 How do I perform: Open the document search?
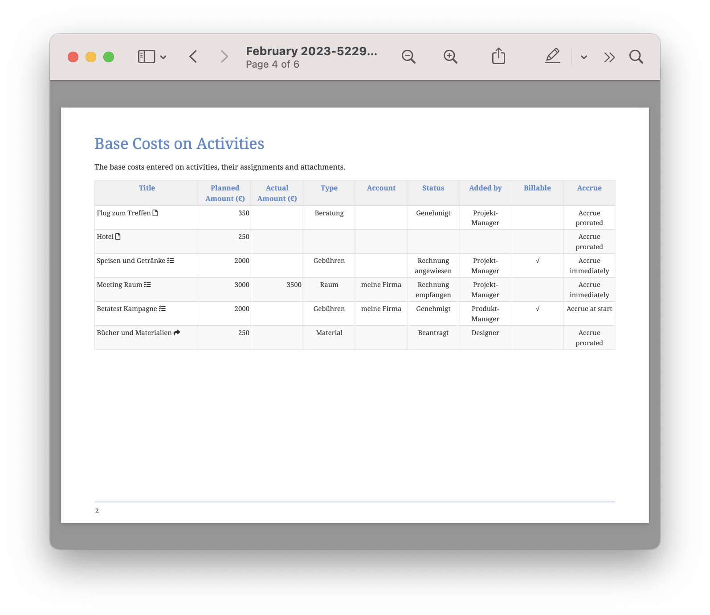tap(636, 57)
